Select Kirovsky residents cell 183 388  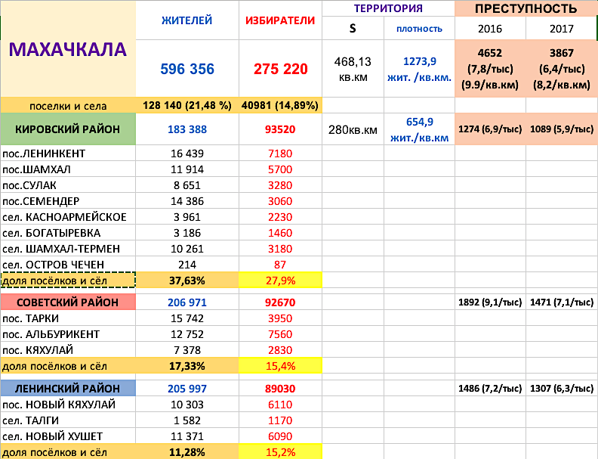(187, 129)
